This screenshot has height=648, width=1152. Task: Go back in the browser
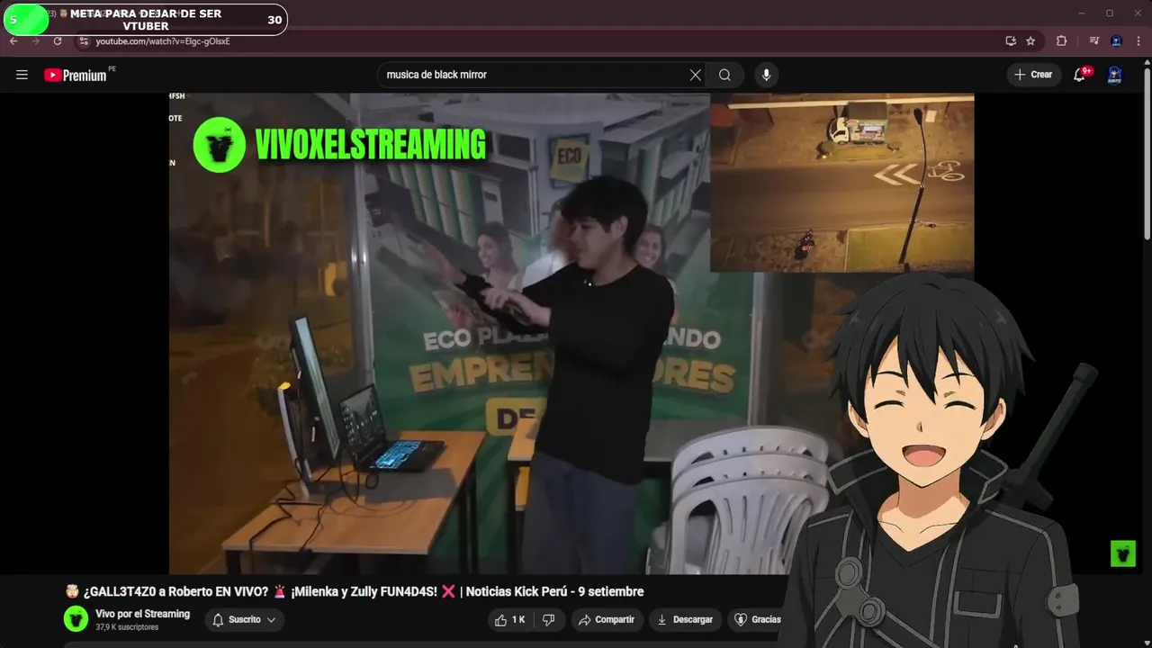[x=13, y=41]
